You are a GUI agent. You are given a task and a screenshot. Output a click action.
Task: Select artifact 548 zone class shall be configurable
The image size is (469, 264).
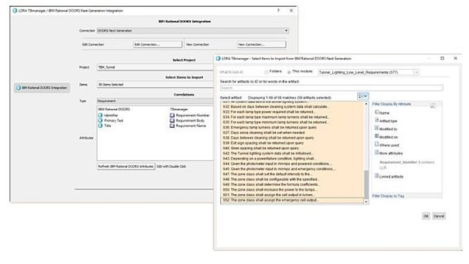pos(292,179)
